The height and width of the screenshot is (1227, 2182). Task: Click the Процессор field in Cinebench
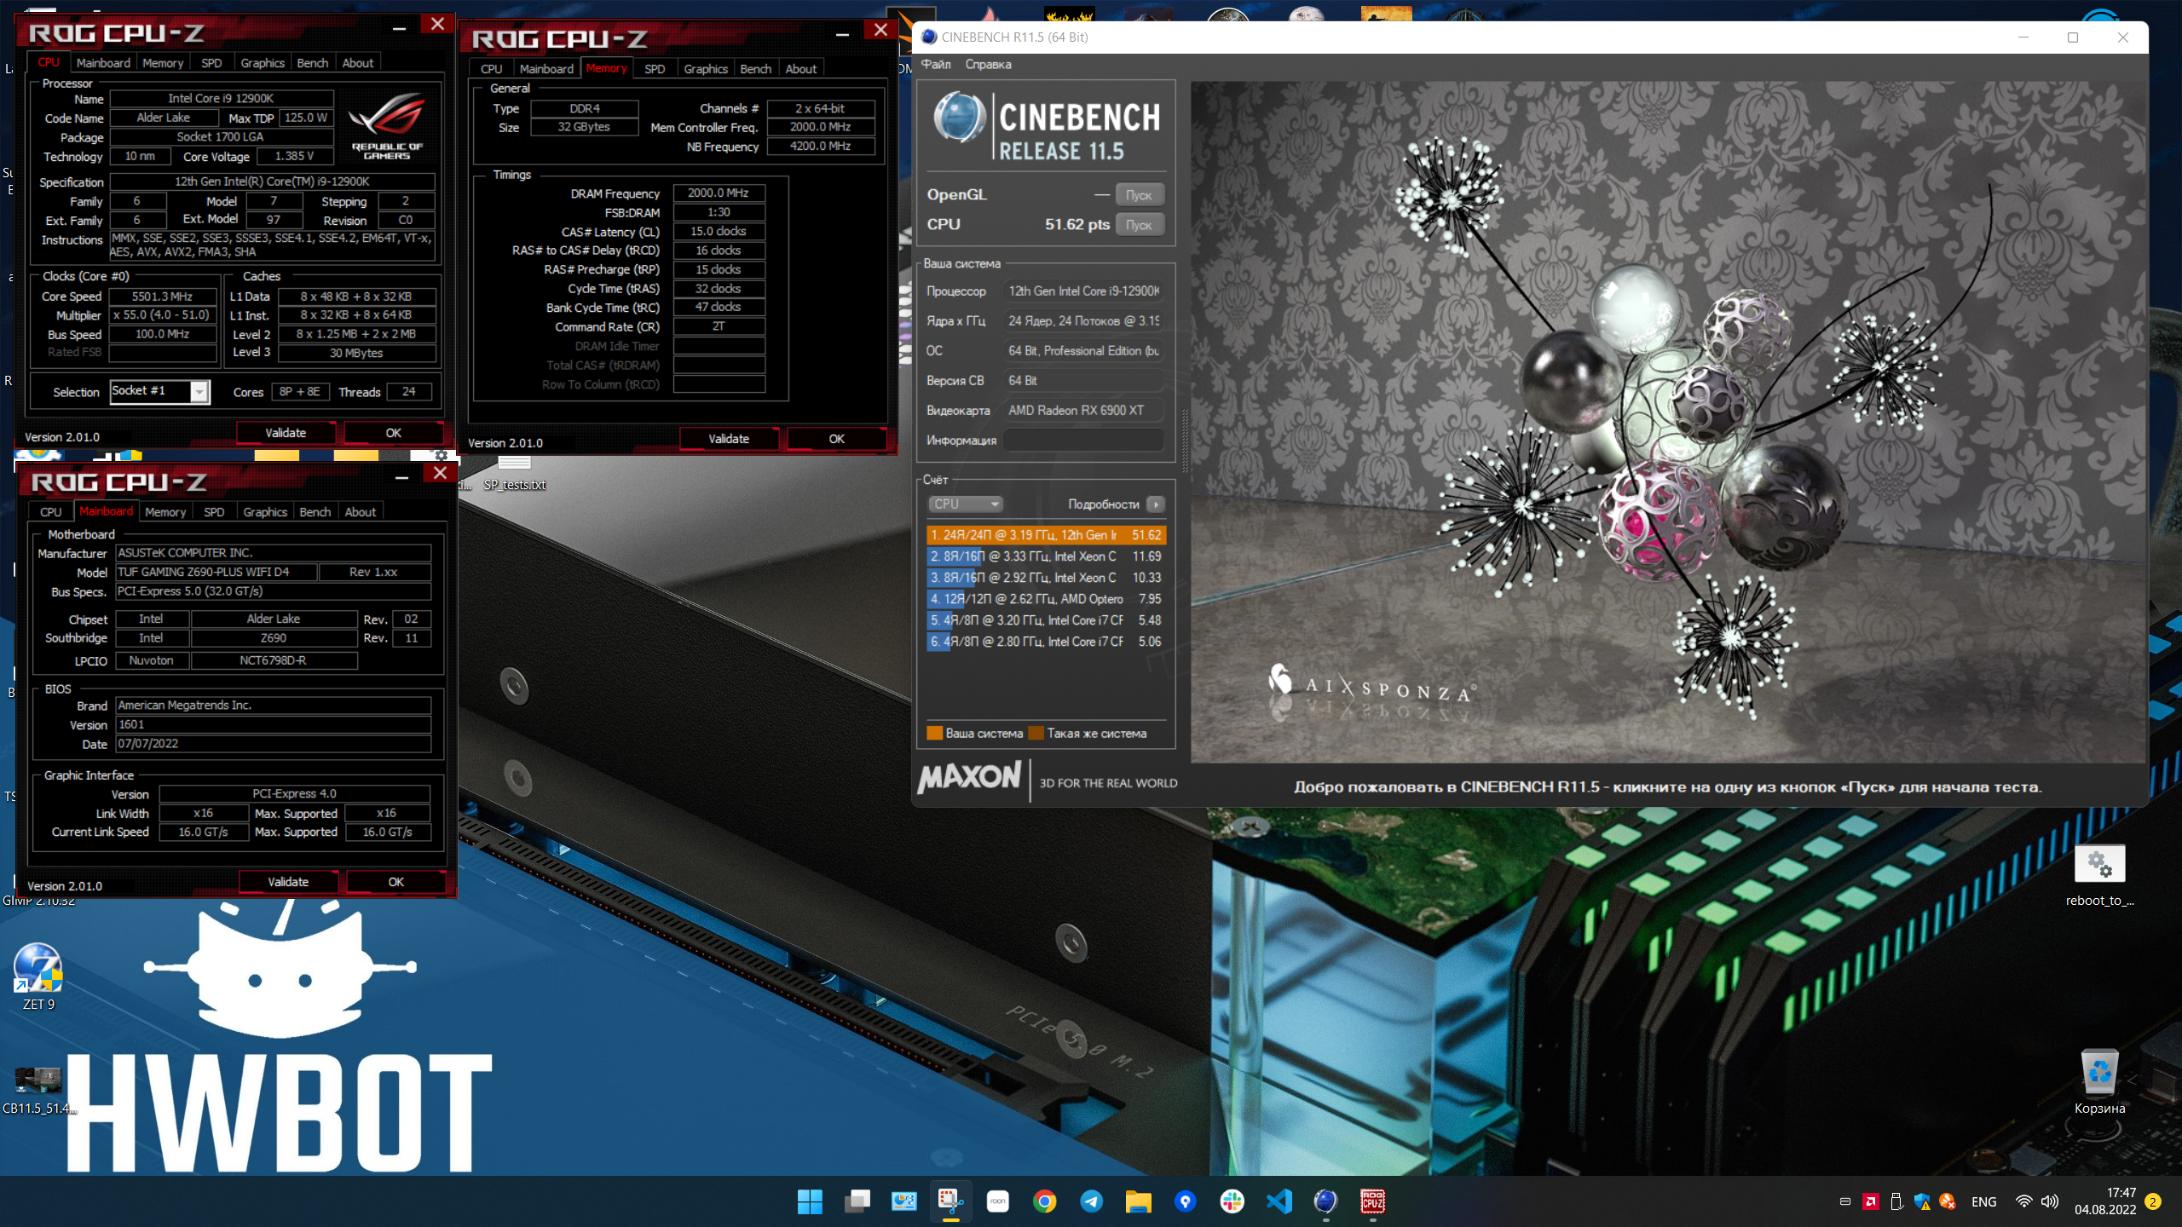click(x=1083, y=291)
